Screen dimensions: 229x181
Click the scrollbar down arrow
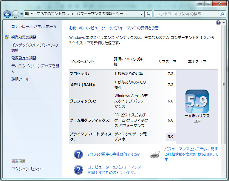point(224,175)
